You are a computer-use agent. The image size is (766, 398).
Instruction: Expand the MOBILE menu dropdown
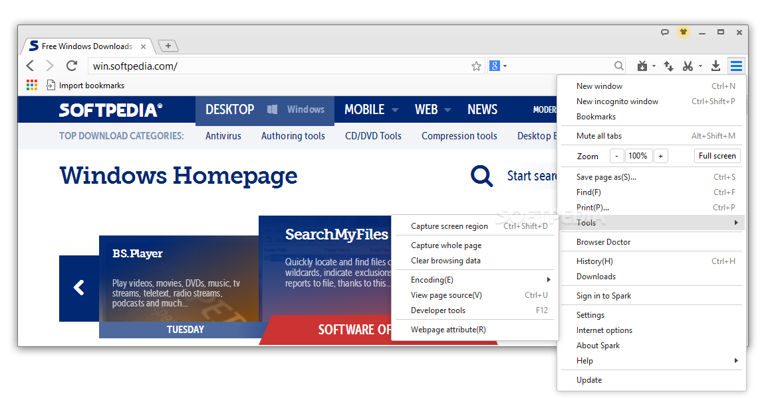point(395,110)
